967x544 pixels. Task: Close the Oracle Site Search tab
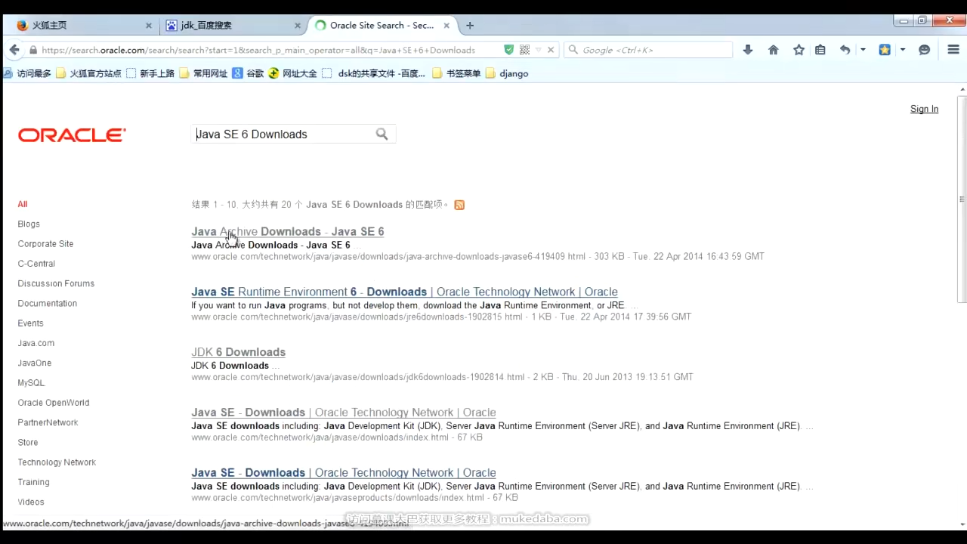coord(446,26)
